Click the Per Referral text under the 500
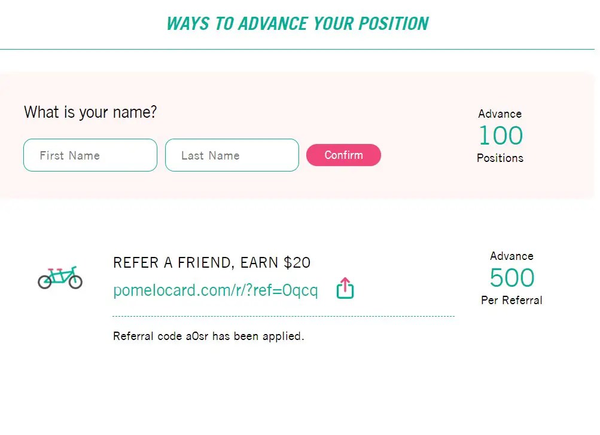600x435 pixels. click(511, 301)
